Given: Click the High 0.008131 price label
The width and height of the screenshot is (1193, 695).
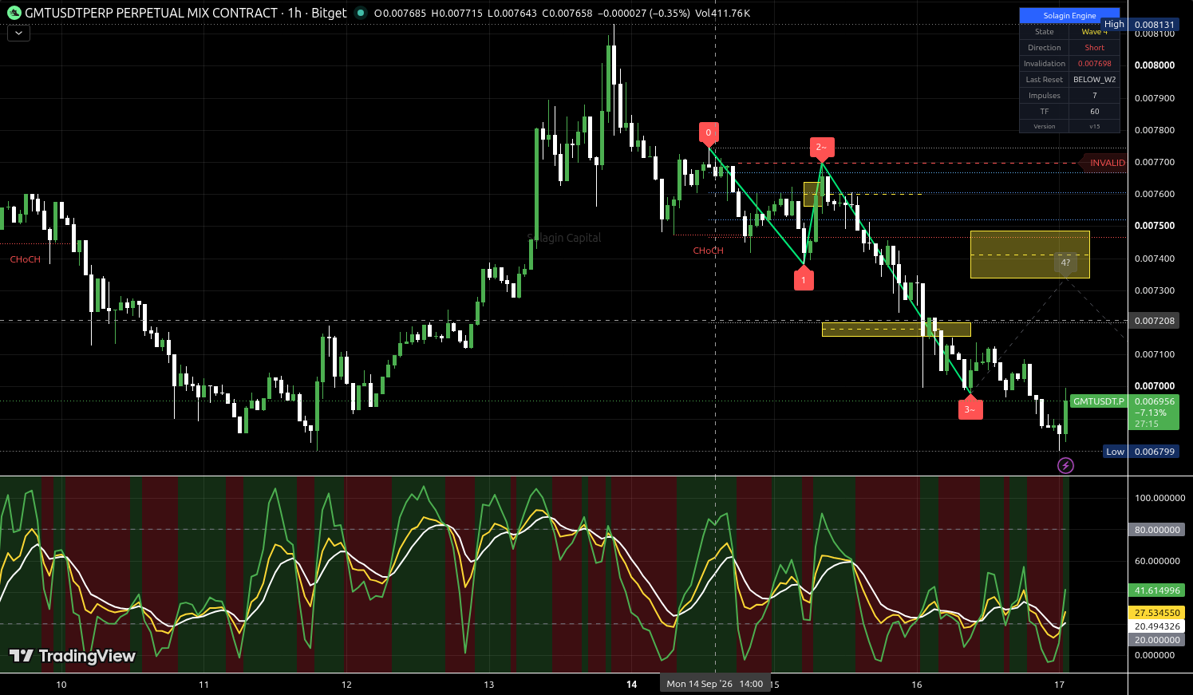Looking at the screenshot, I should 1140,25.
